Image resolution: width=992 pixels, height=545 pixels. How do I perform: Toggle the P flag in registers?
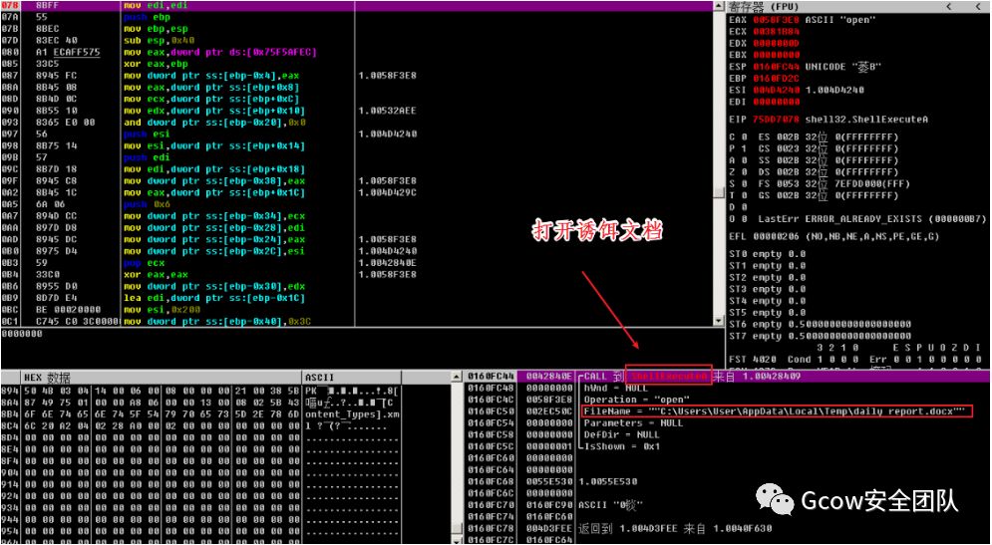click(x=744, y=149)
